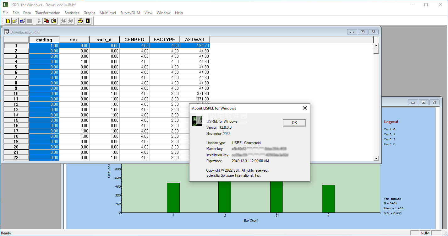Open the Statistics menu
Viewport: 448px width, 236px height.
[x=72, y=13]
